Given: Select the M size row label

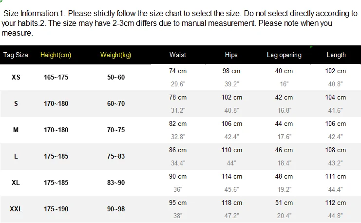Looking at the screenshot, I should [x=16, y=130].
